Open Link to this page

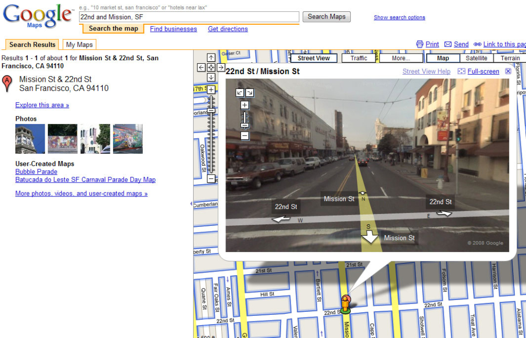click(x=504, y=44)
